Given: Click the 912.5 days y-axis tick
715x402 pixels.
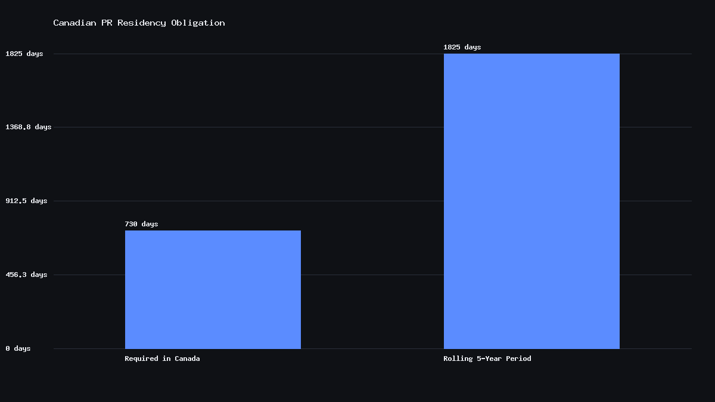Looking at the screenshot, I should point(26,201).
